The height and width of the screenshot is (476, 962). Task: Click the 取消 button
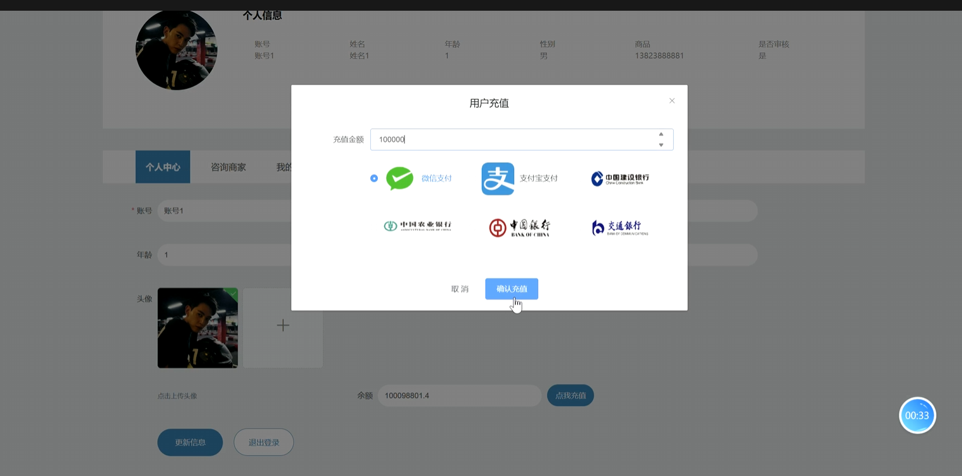pyautogui.click(x=460, y=289)
